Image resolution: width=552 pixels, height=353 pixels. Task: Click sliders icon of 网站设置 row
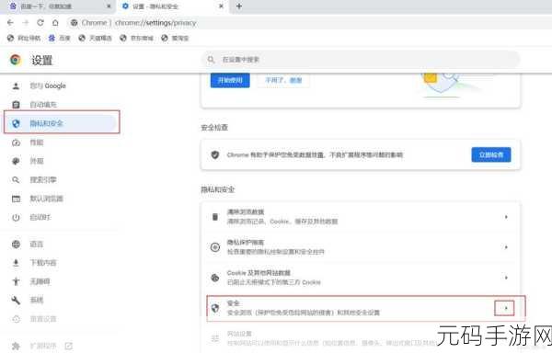tap(214, 338)
